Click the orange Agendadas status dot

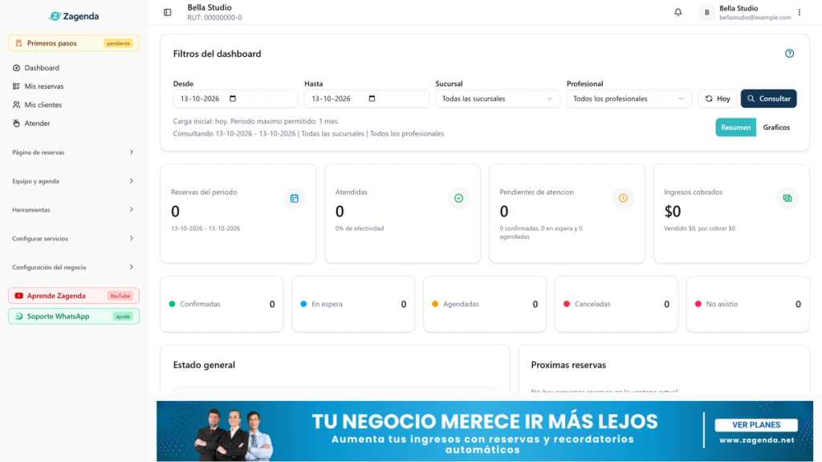pyautogui.click(x=435, y=304)
